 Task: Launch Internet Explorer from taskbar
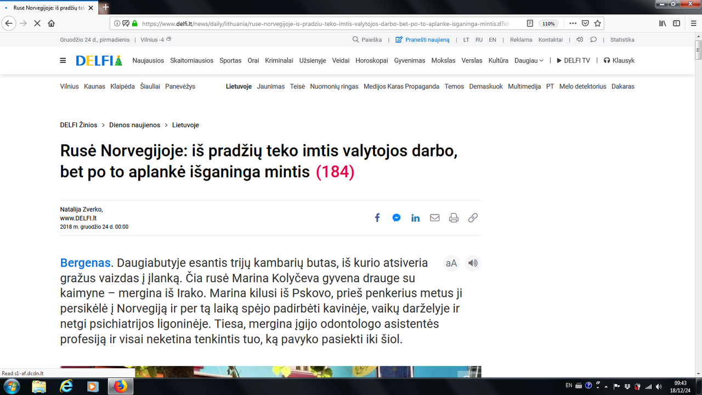(x=67, y=386)
